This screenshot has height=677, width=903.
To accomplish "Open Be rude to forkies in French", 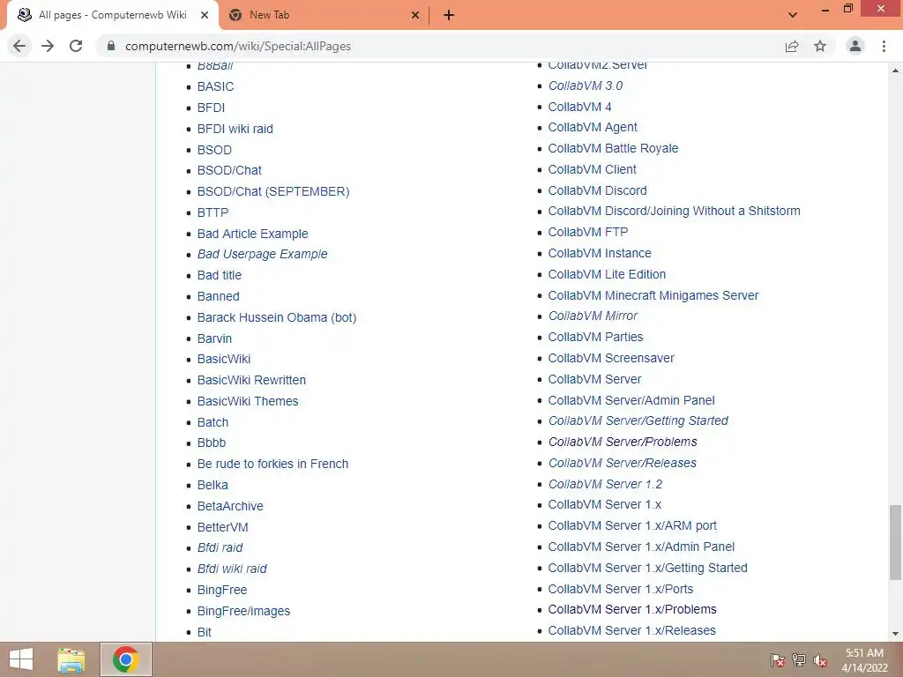I will 273,464.
